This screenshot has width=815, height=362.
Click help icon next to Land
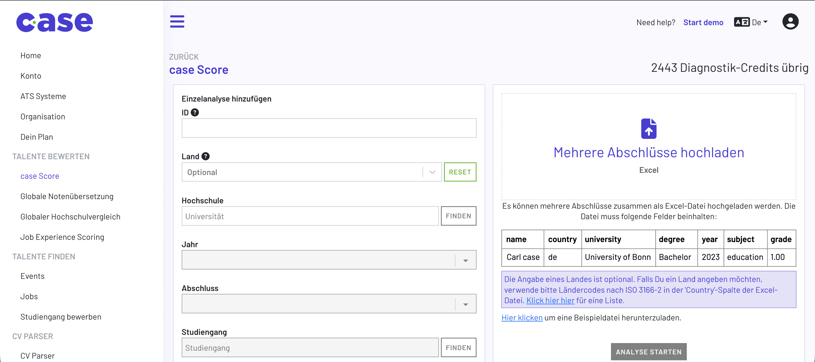[205, 156]
